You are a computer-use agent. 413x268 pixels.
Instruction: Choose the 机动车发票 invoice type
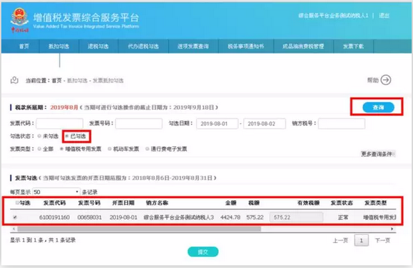coord(110,149)
